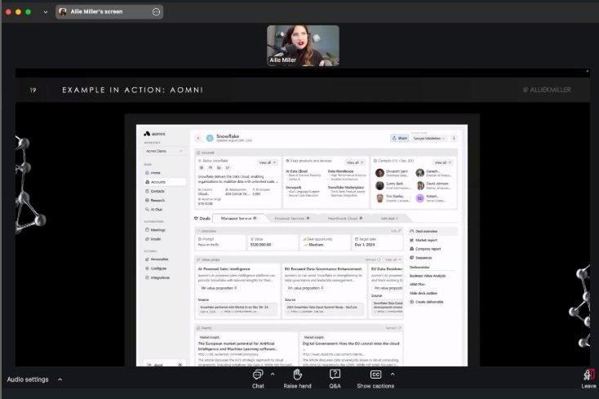
Task: Open the Zoom Chat panel
Action: [258, 379]
